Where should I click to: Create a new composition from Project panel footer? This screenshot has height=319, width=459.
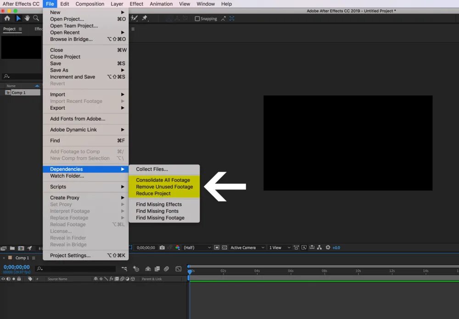click(21, 248)
